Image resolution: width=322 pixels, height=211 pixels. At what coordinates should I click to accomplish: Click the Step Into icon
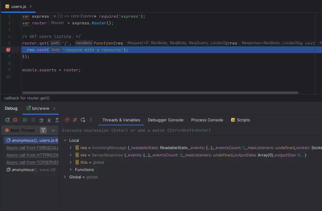49,120
